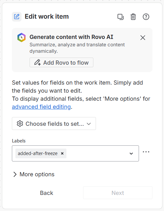Click the Labels field caption
164x211 pixels.
coord(19,141)
